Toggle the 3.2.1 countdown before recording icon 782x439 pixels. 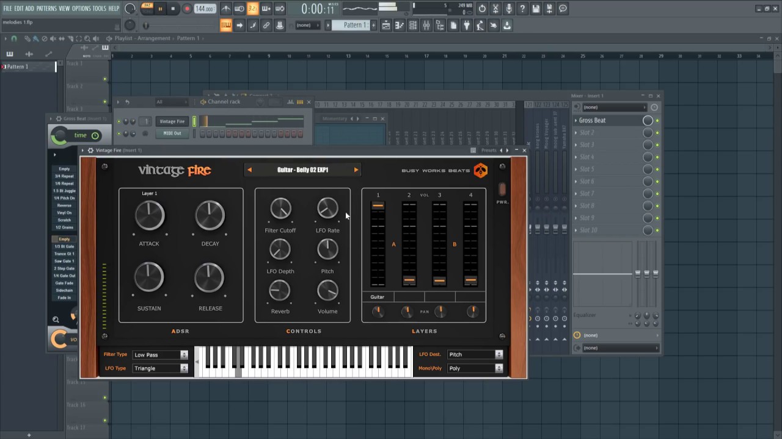click(x=252, y=9)
